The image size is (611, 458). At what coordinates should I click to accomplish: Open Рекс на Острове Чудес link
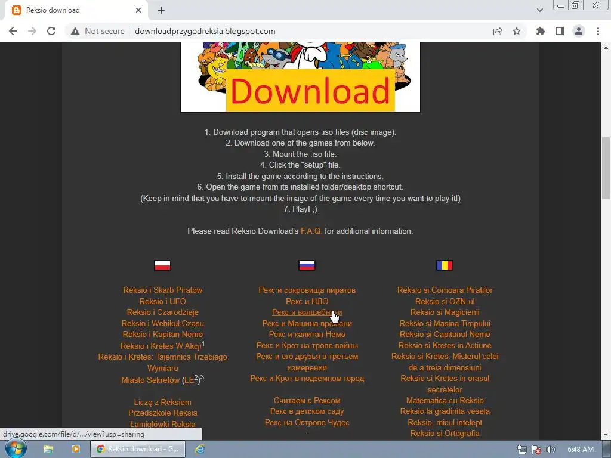click(x=307, y=423)
